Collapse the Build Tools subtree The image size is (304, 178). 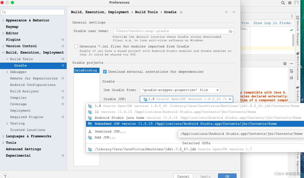(7, 59)
